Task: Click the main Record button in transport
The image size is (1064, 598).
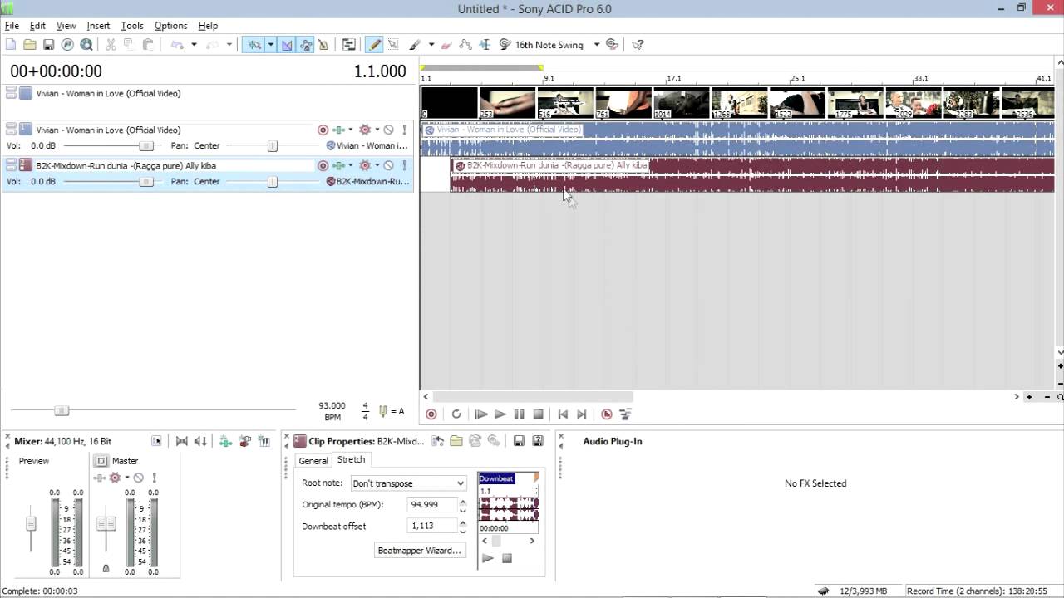Action: point(431,414)
